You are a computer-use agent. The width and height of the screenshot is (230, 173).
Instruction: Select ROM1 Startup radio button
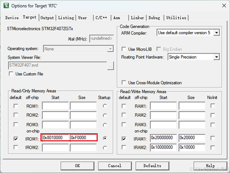point(105,106)
